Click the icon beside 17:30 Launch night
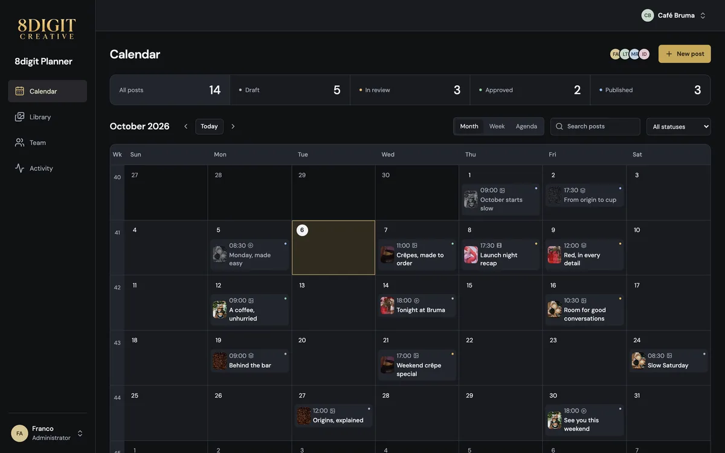Image resolution: width=725 pixels, height=453 pixels. click(x=499, y=246)
